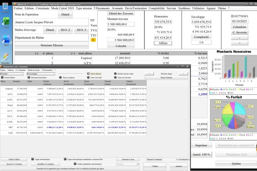Click operation name field Annexe Lycée Jacques Prévert
The image size is (257, 171).
coord(52,22)
